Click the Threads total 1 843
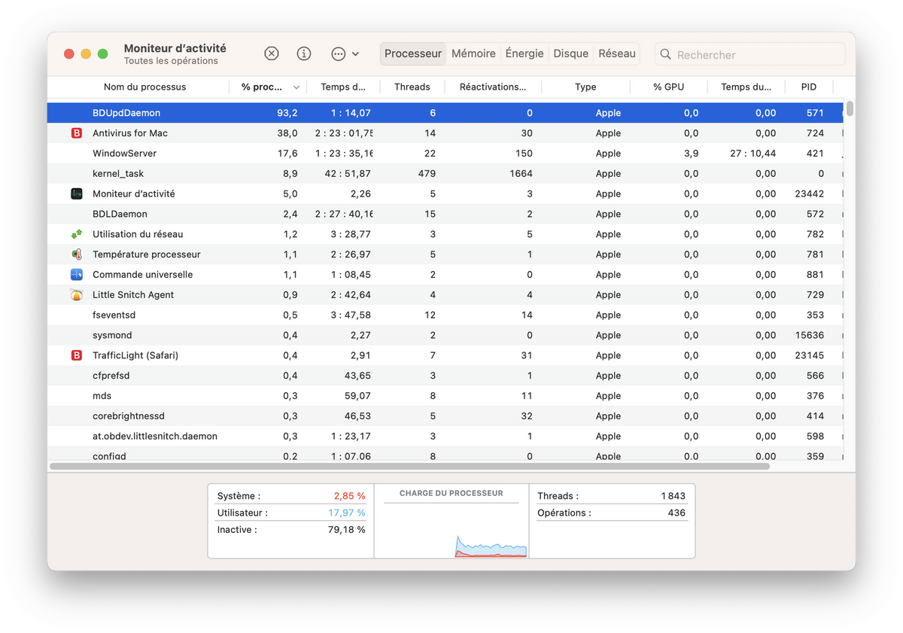This screenshot has height=633, width=903. (x=673, y=496)
